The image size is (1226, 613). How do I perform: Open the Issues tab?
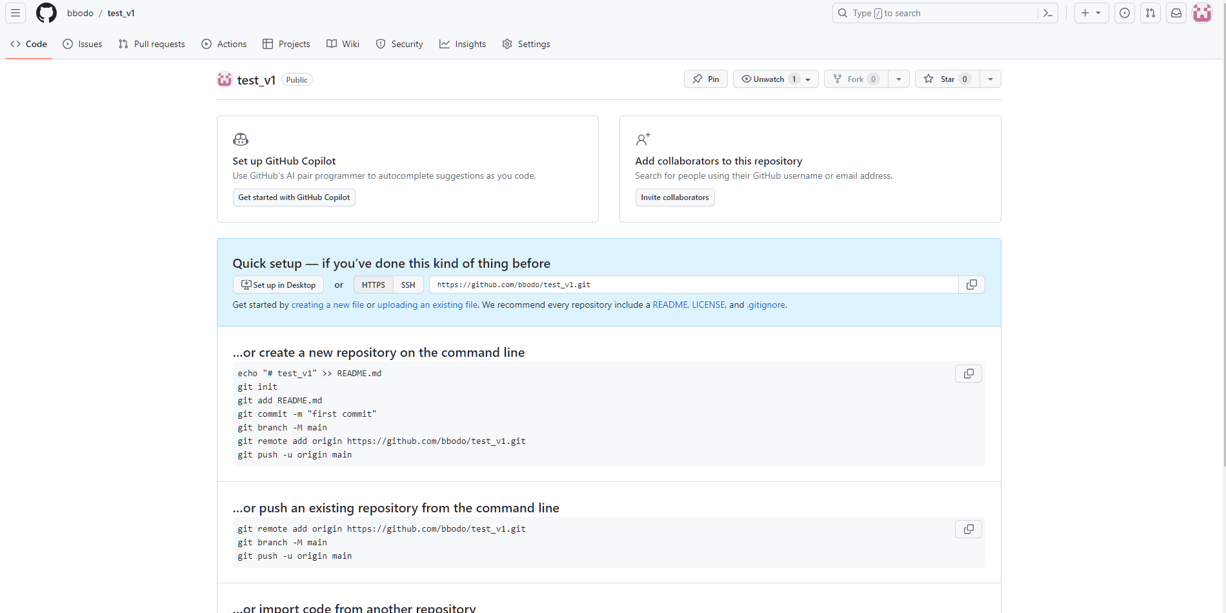[x=83, y=44]
